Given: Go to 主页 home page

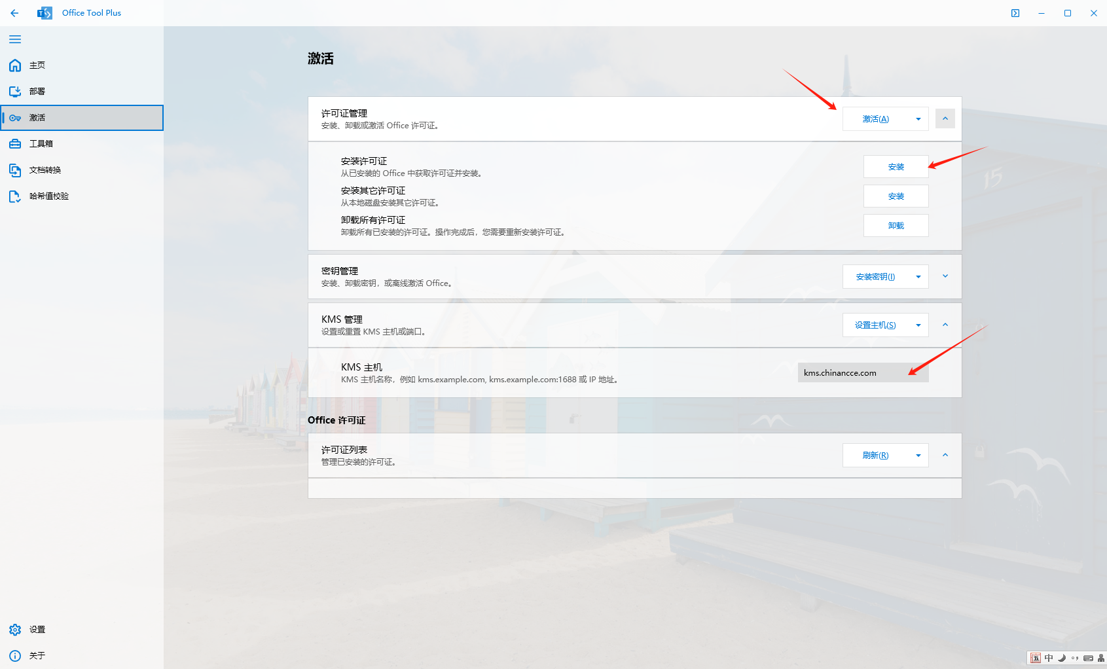Looking at the screenshot, I should pos(82,65).
